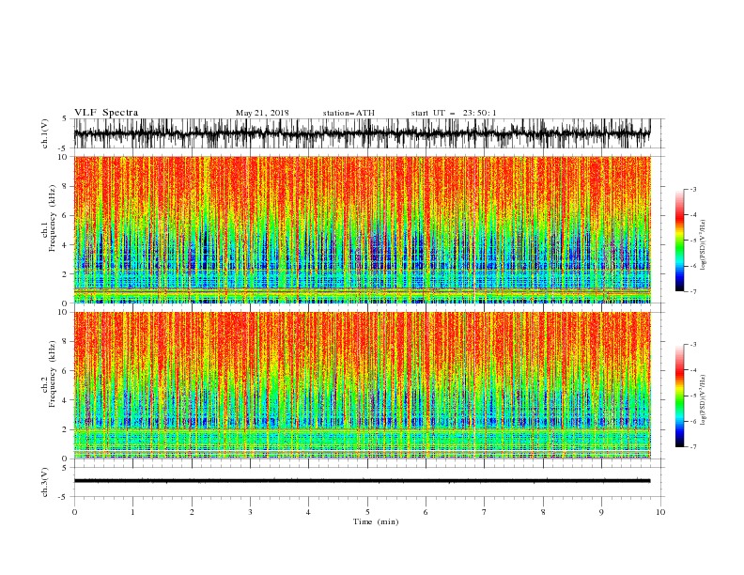Screen dimensions: 744x575
Task: Click the ch.2 colorbar 'log(PSD)(V²/Hz)' label
Action: [x=703, y=400]
